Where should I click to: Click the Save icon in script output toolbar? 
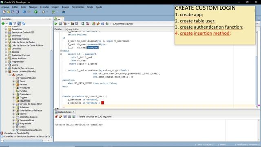(x=65, y=116)
